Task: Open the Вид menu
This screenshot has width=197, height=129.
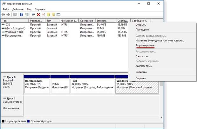Action: pyautogui.click(x=29, y=9)
